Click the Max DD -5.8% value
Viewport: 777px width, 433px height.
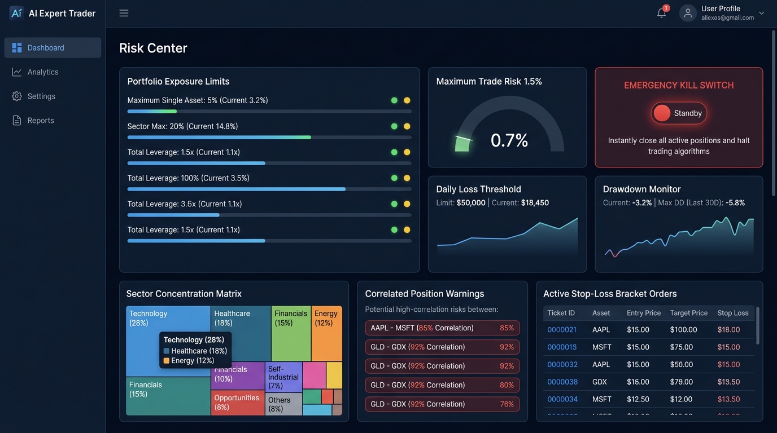click(x=735, y=203)
